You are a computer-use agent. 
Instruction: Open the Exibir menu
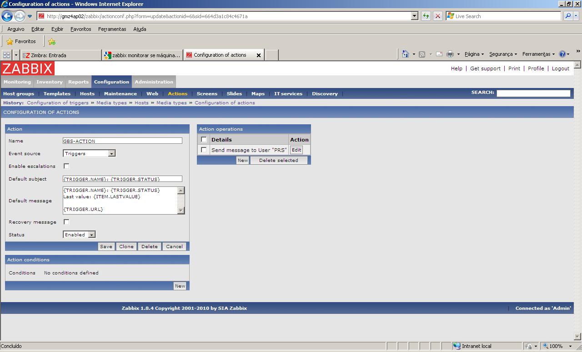tap(57, 29)
